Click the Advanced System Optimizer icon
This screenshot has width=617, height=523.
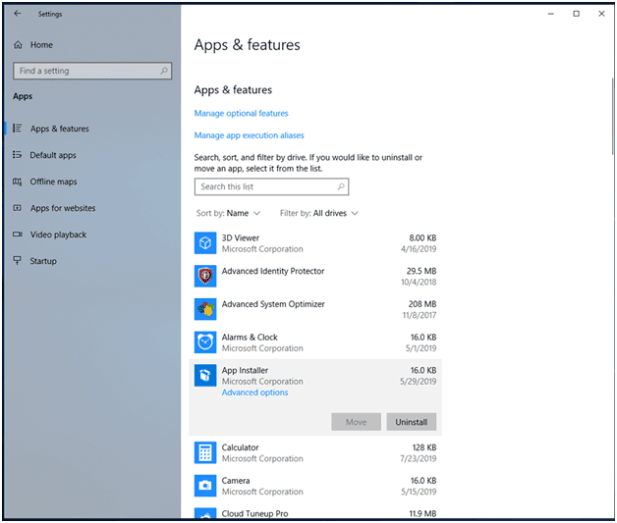[205, 309]
